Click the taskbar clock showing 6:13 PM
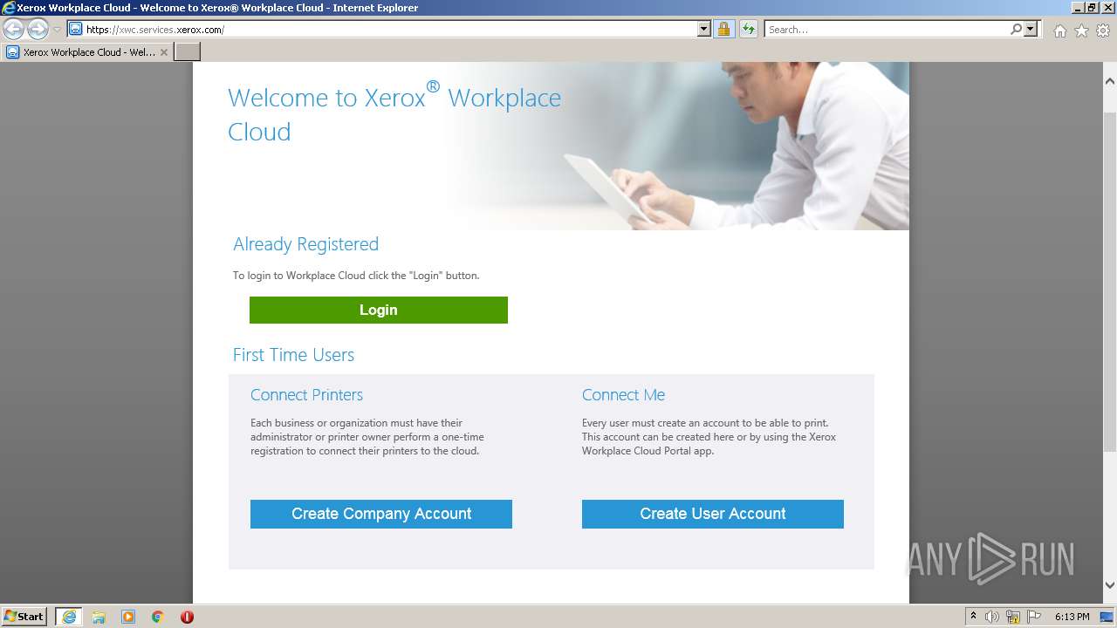This screenshot has width=1117, height=628. coord(1072,617)
